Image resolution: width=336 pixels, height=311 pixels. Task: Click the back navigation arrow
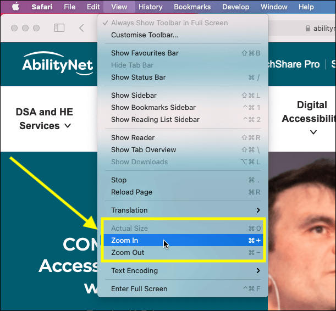[81, 28]
